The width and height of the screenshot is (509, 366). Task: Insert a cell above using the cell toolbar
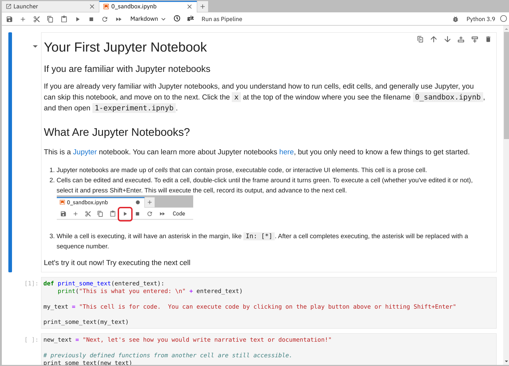461,39
